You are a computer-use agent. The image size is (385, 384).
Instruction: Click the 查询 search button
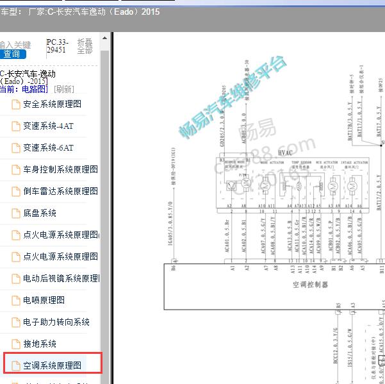coord(12,54)
